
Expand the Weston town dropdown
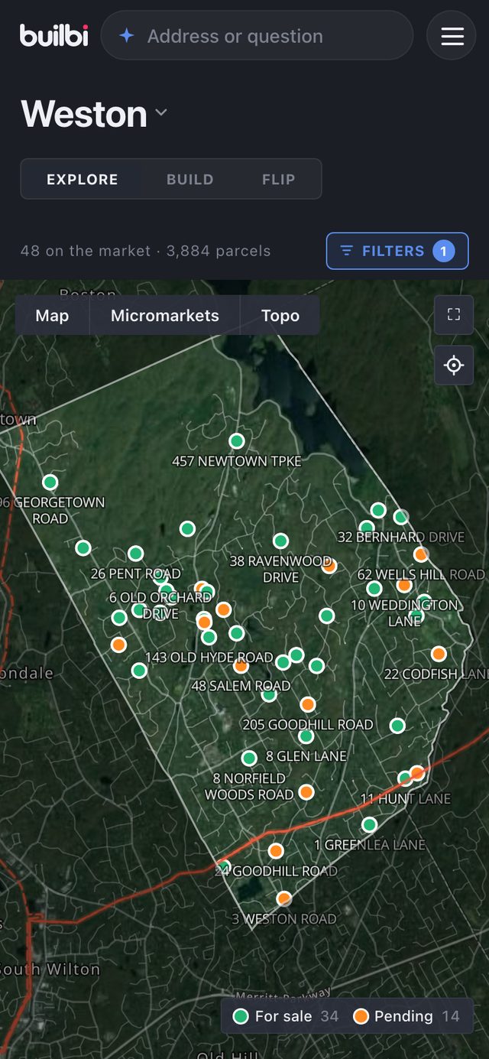(x=161, y=113)
